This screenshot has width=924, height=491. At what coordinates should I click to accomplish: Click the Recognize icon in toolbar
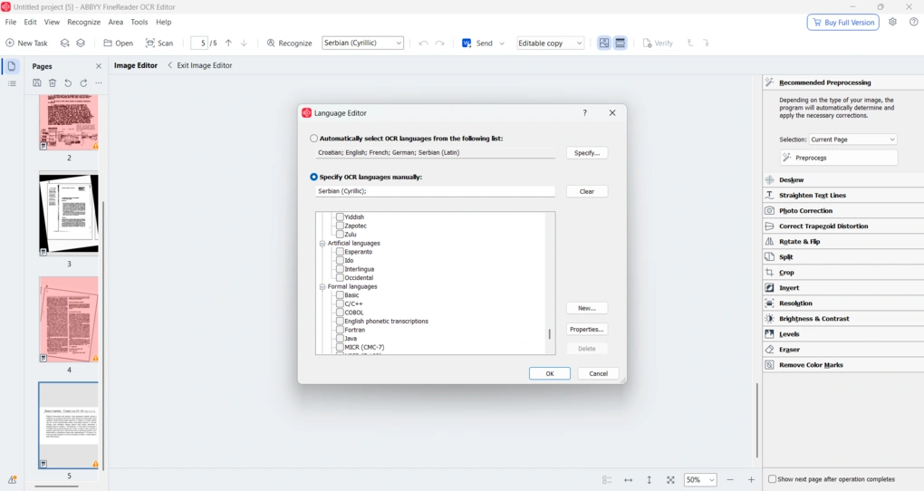click(x=271, y=43)
